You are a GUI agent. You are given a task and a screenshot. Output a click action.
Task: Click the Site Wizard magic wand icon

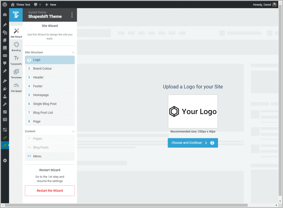pyautogui.click(x=16, y=31)
